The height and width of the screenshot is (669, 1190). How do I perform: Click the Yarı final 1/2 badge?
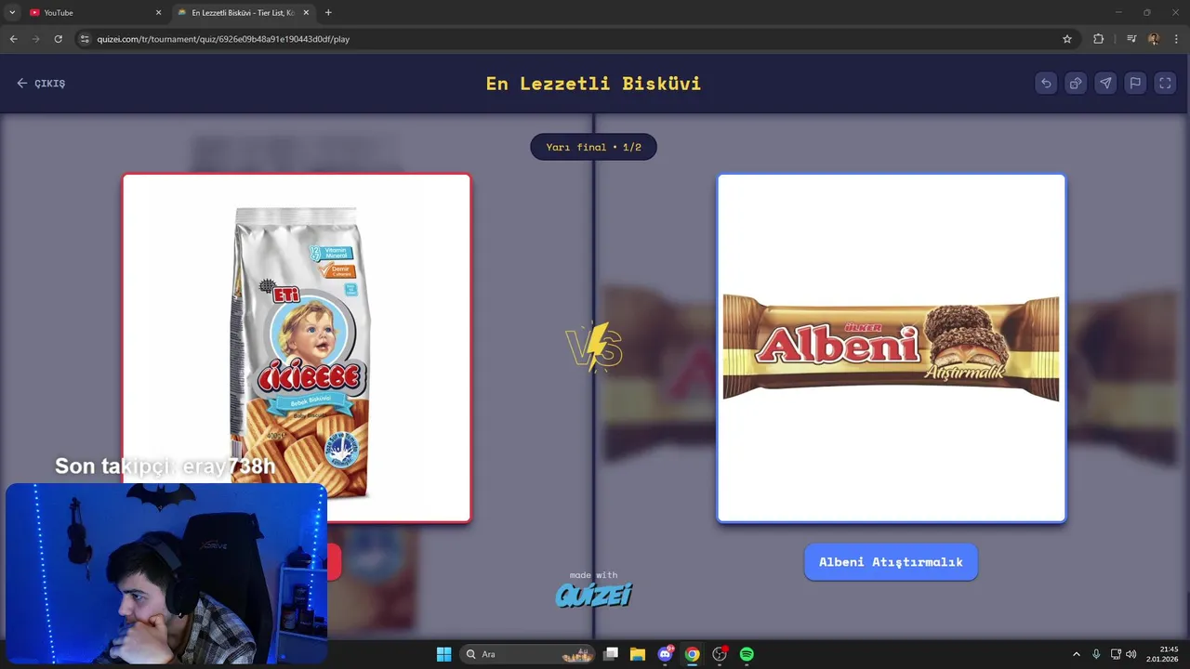593,147
